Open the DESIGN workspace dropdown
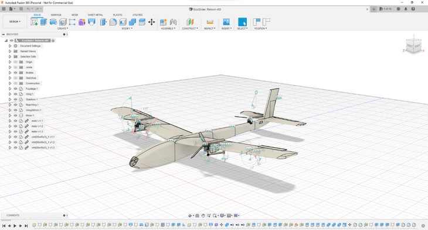 point(15,22)
